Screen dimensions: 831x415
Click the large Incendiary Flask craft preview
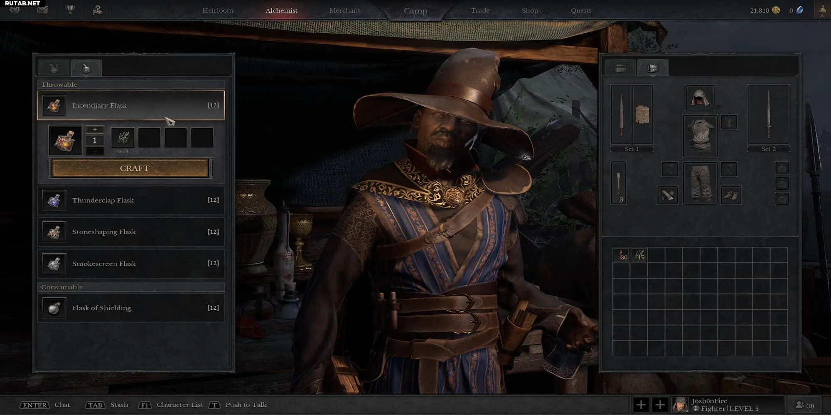click(x=66, y=140)
